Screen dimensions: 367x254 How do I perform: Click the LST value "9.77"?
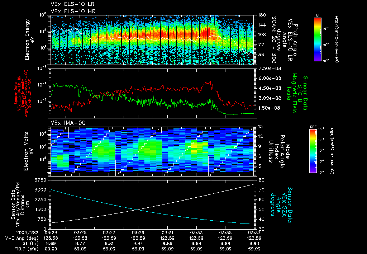tap(80, 244)
